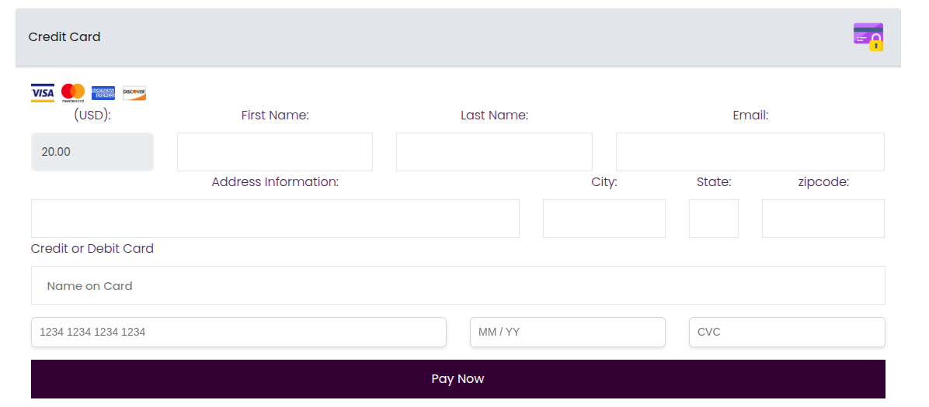Click the Name on Card field
Screen dimensions: 929x407
click(458, 285)
